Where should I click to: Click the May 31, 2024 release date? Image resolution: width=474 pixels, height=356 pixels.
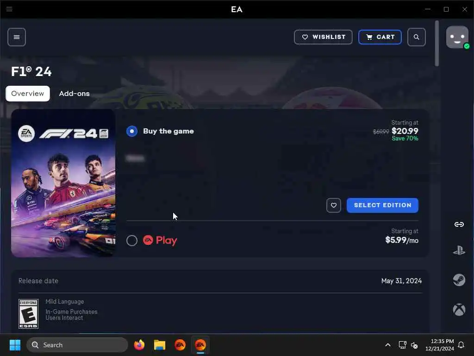pos(401,281)
